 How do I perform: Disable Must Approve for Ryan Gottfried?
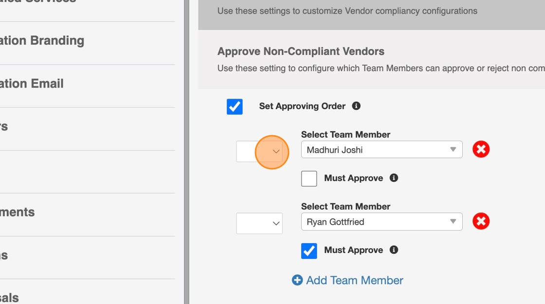click(309, 250)
